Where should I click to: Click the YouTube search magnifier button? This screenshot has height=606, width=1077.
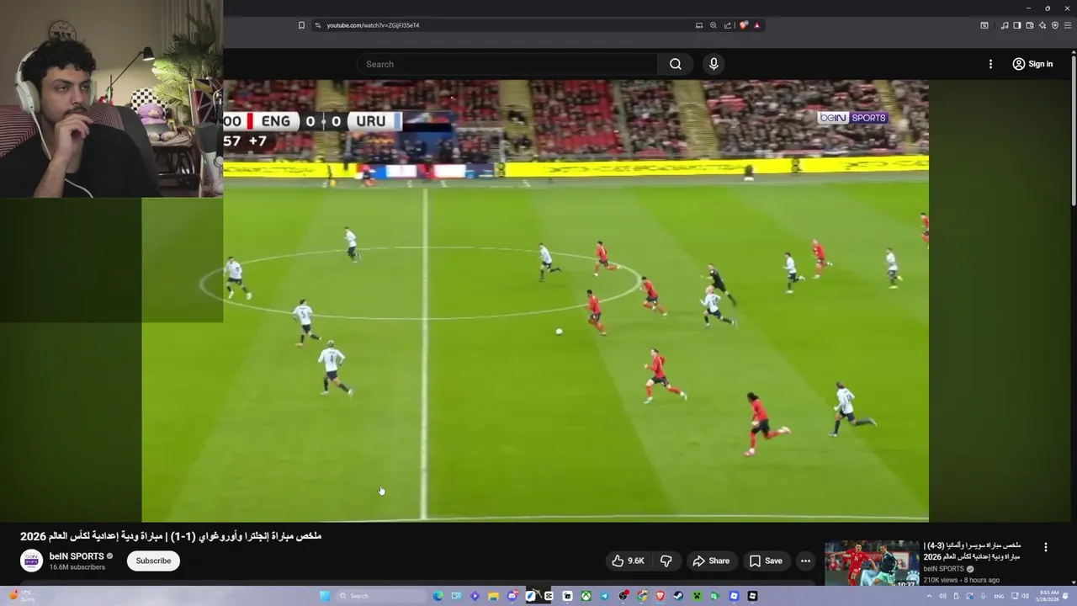click(676, 64)
